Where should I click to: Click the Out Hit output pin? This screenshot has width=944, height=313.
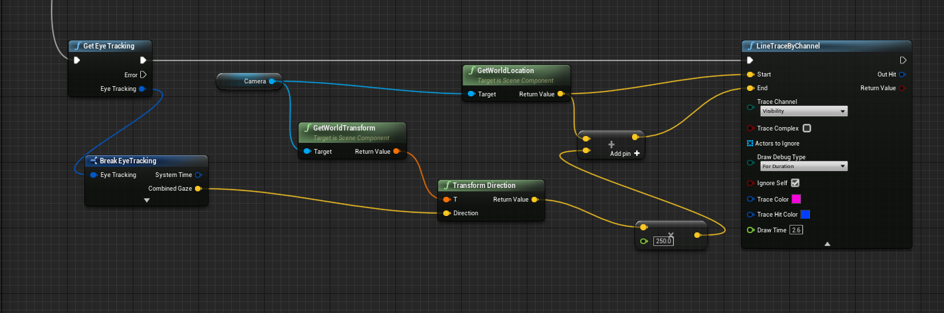pos(902,74)
